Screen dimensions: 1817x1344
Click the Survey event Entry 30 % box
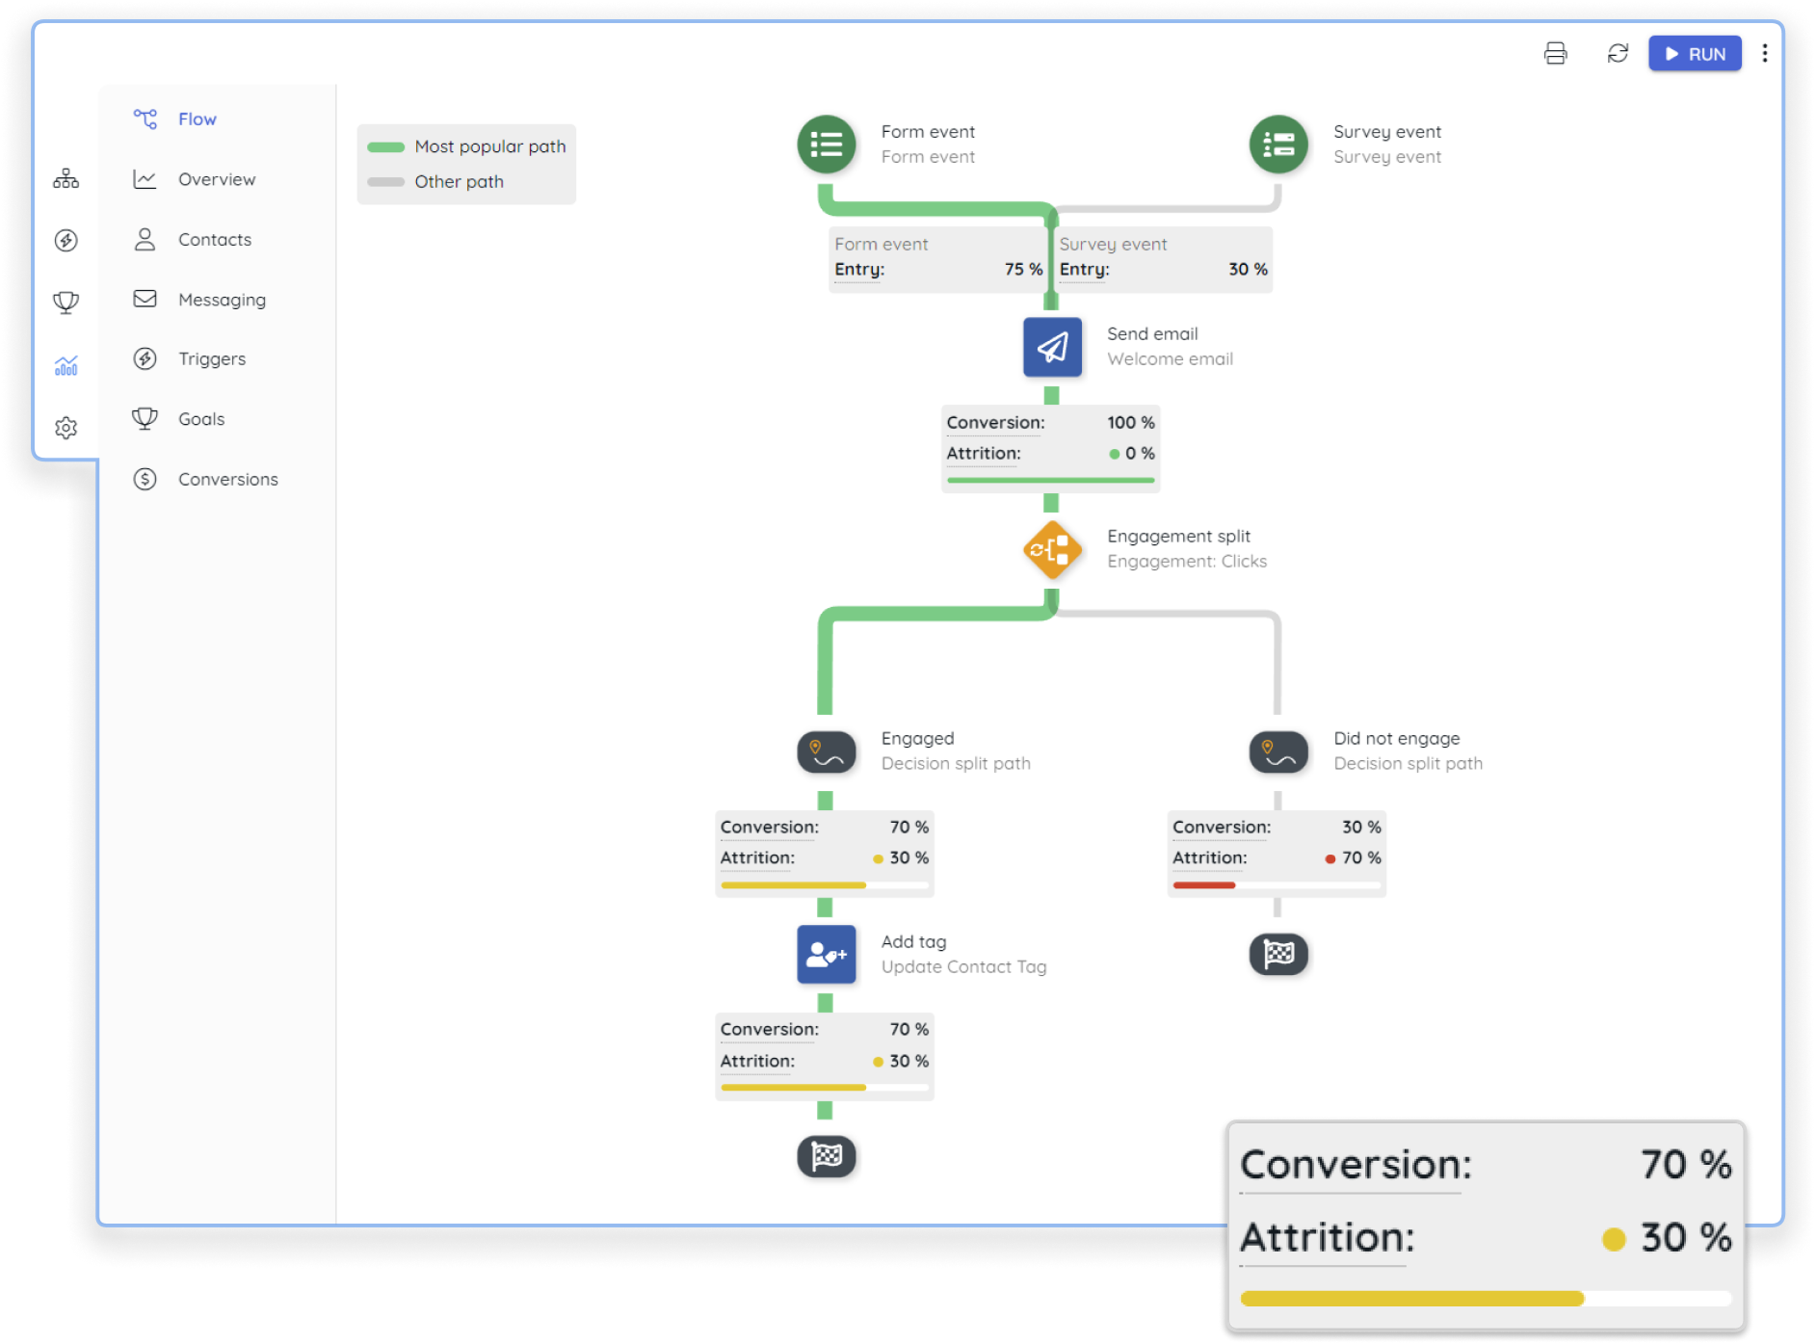[x=1164, y=259]
